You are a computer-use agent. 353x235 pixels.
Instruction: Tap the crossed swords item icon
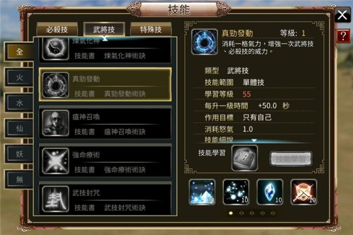pyautogui.click(x=304, y=192)
